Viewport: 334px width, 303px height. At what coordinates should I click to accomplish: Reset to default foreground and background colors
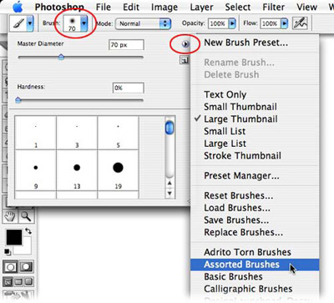[x=8, y=252]
